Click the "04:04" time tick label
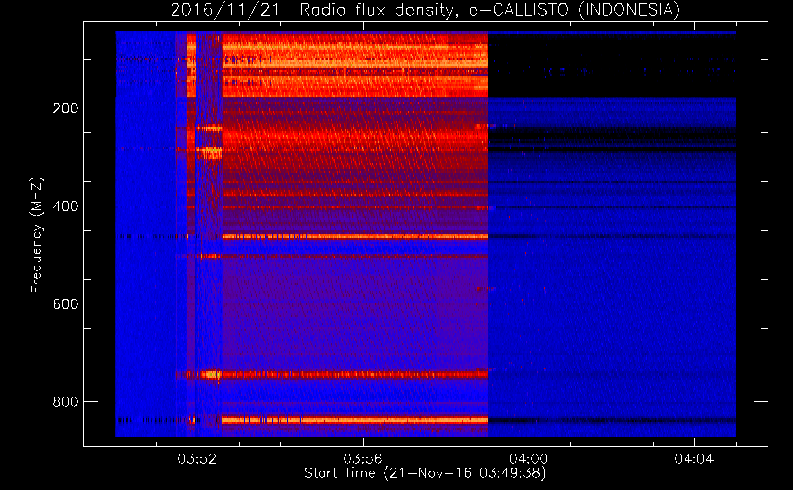 coord(694,459)
